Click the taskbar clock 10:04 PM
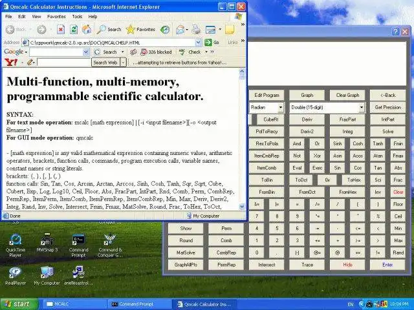This screenshot has width=414, height=310. click(400, 304)
